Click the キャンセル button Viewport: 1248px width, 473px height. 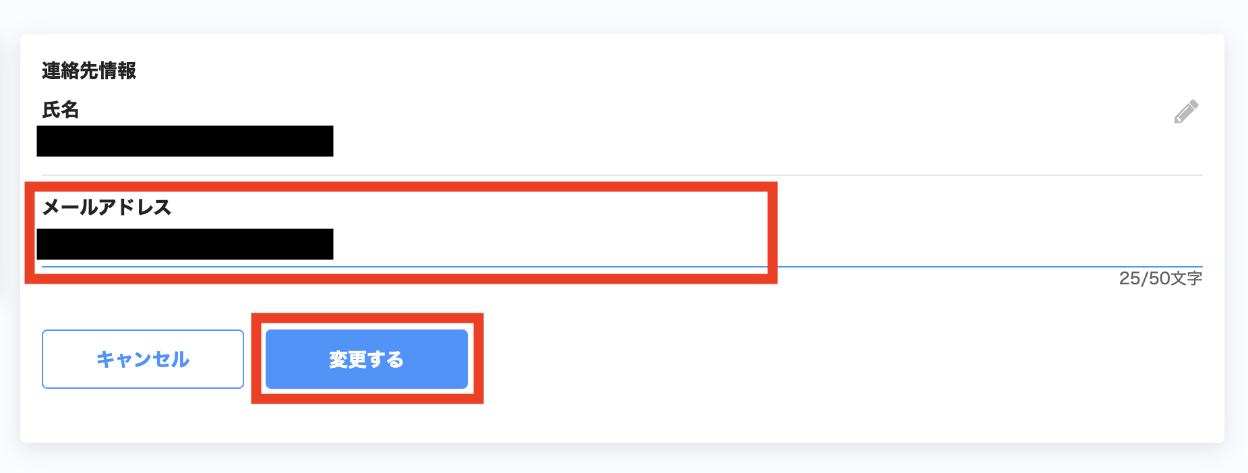(143, 359)
